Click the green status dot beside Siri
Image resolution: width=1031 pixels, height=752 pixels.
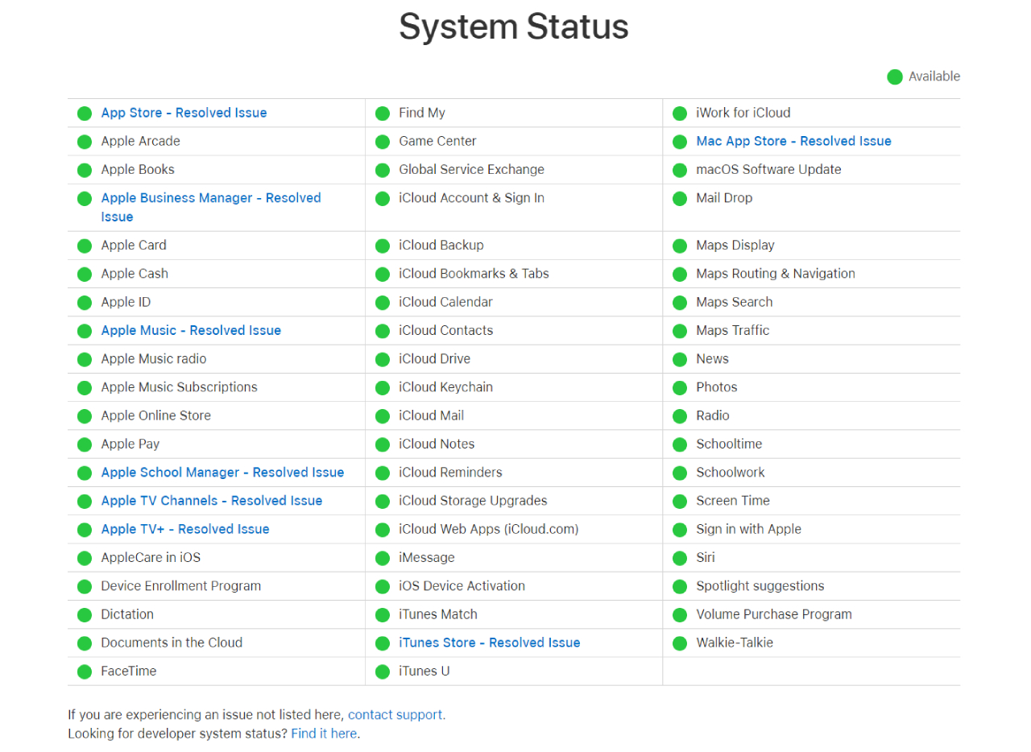coord(680,558)
